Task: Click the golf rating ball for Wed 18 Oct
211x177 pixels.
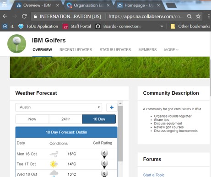Action: (x=104, y=173)
